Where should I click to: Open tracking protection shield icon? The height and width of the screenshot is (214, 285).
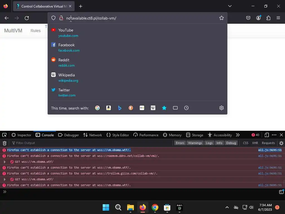pos(53,18)
